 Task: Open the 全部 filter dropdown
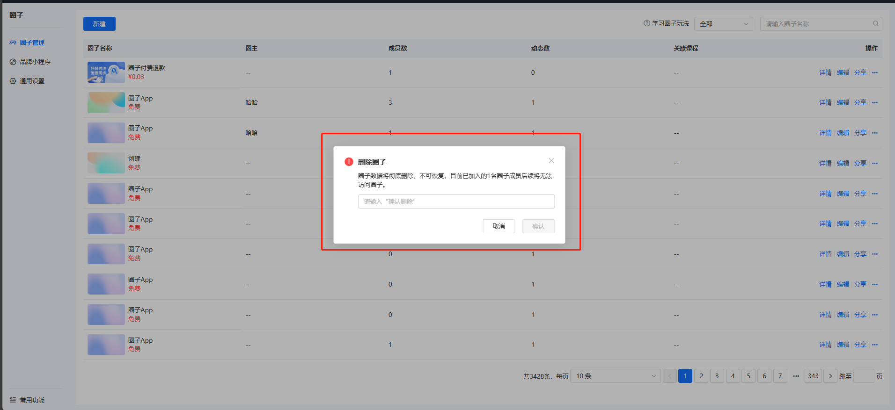(x=724, y=24)
